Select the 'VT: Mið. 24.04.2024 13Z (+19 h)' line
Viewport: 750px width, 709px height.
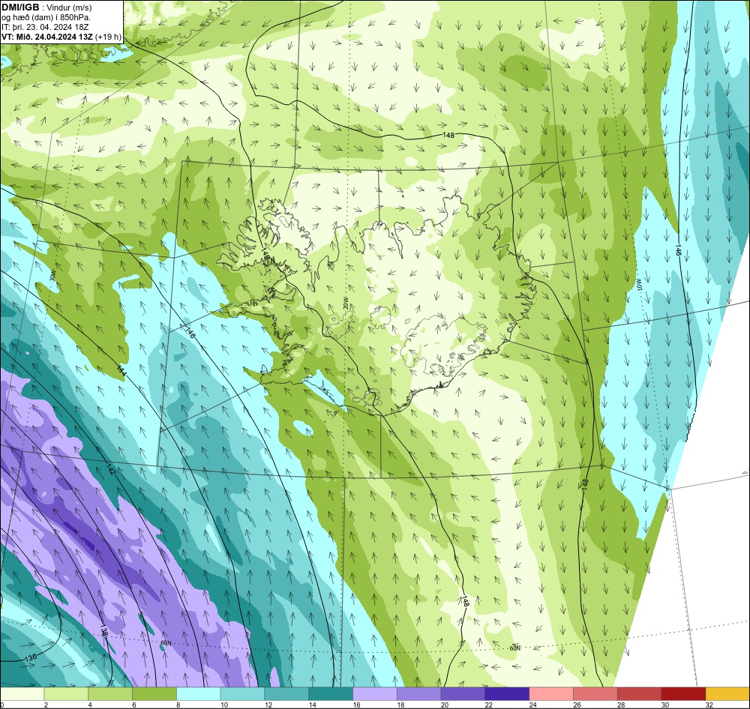[x=61, y=37]
